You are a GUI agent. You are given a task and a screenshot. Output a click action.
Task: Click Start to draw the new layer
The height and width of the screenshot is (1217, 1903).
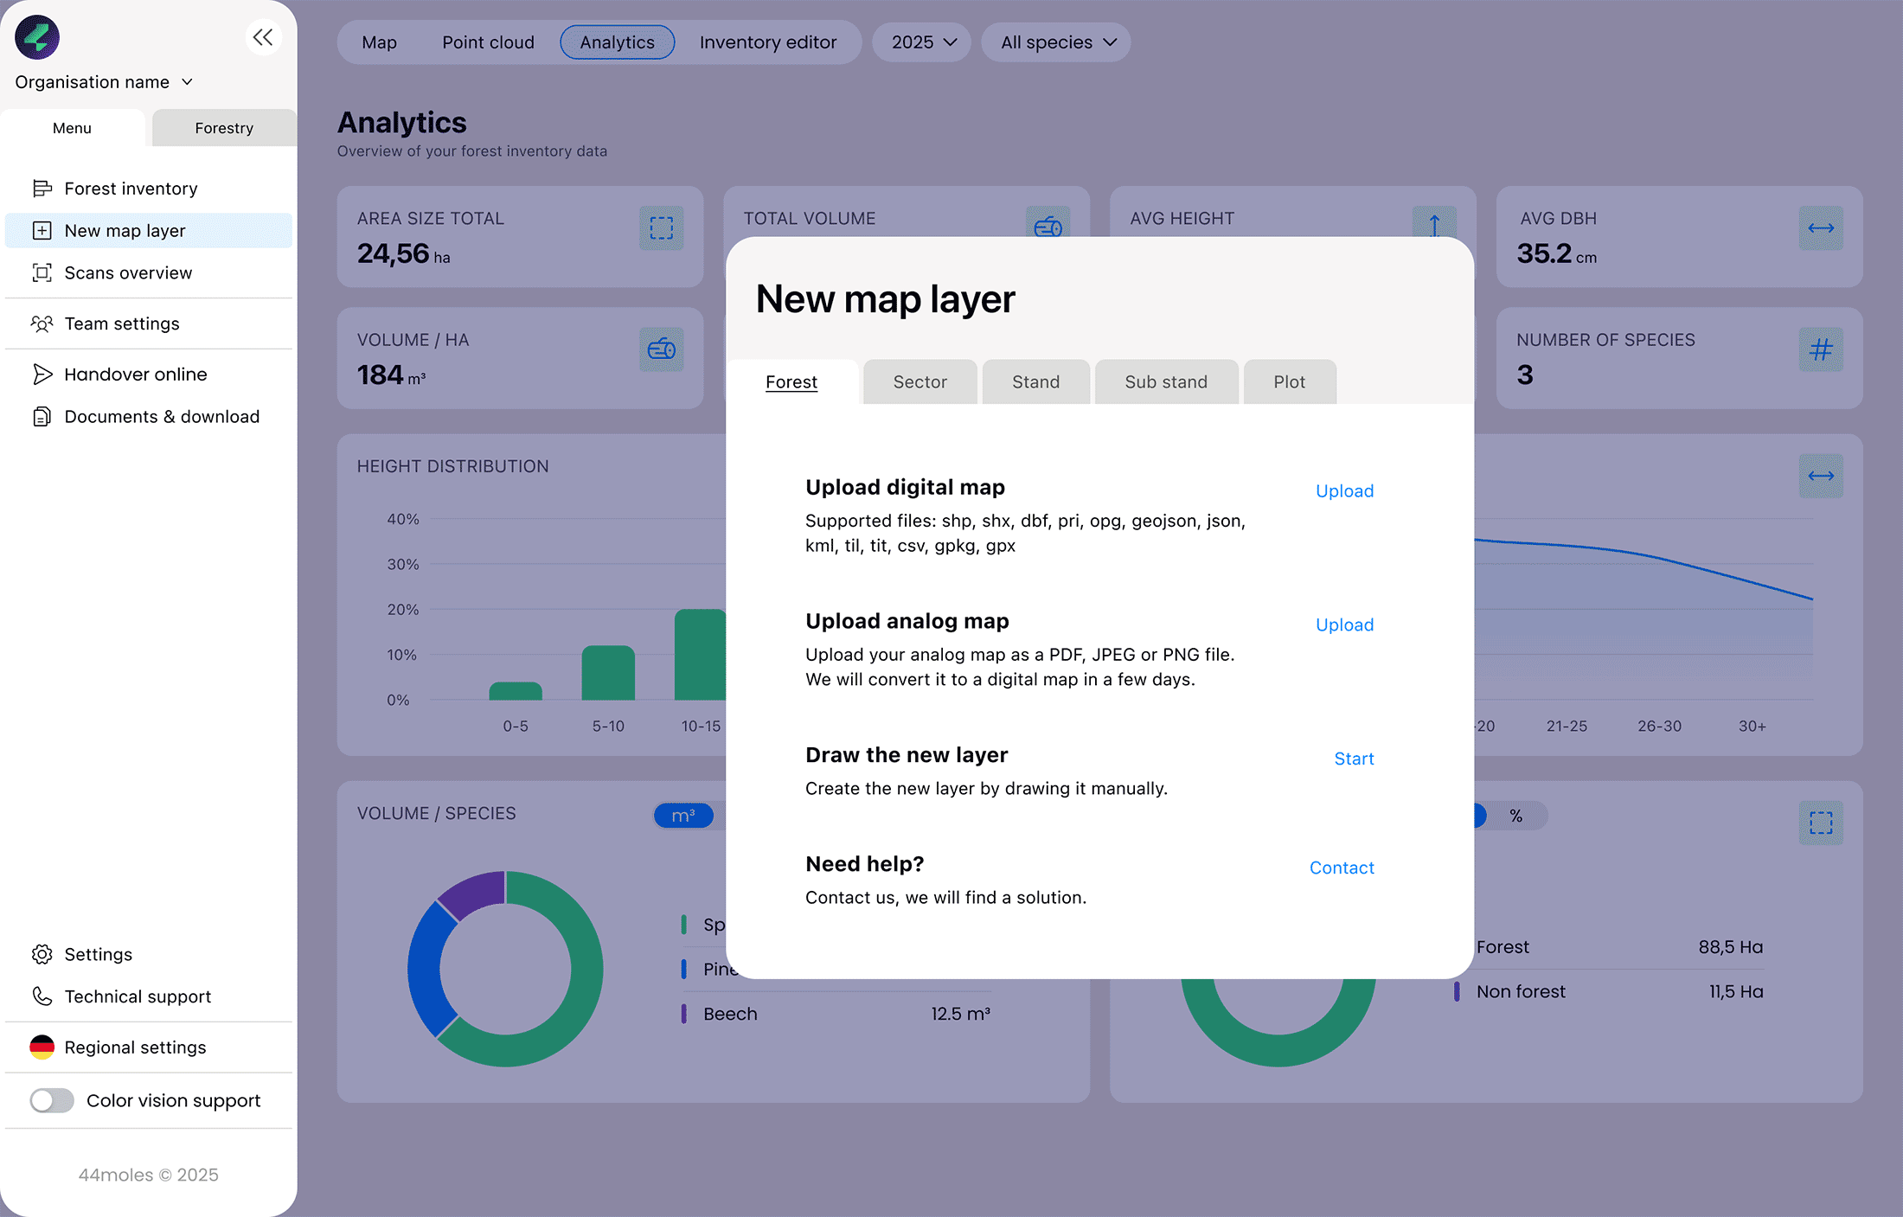point(1354,759)
